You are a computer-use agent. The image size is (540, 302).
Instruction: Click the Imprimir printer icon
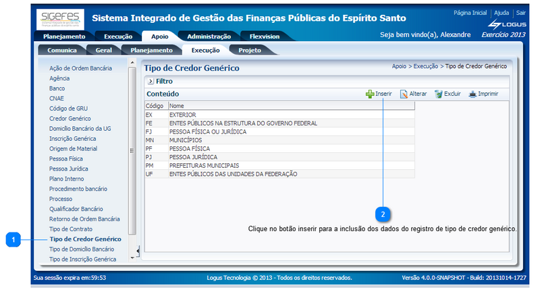pyautogui.click(x=473, y=94)
